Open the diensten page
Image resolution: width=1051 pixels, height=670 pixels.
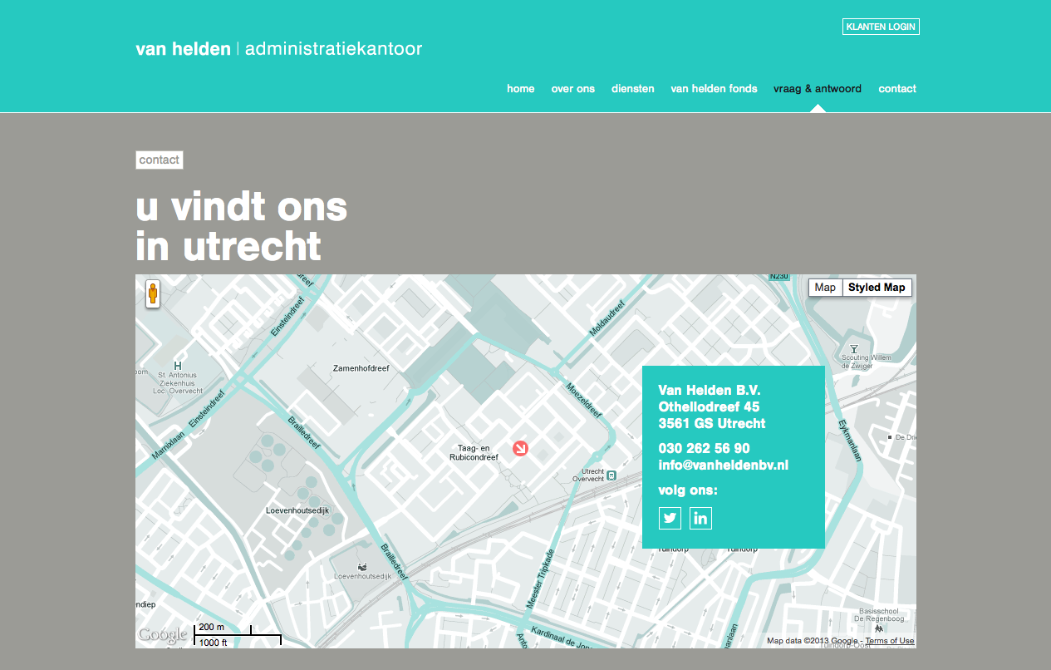click(633, 89)
